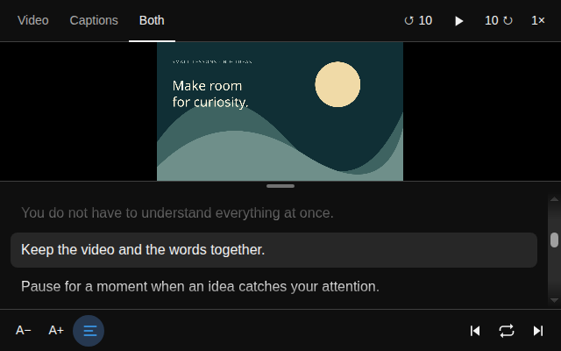Toggle the loop repeat icon
Screen dimensions: 561x351
click(507, 331)
